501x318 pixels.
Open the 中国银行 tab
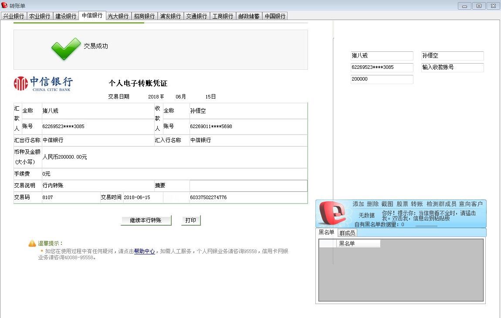pos(275,16)
